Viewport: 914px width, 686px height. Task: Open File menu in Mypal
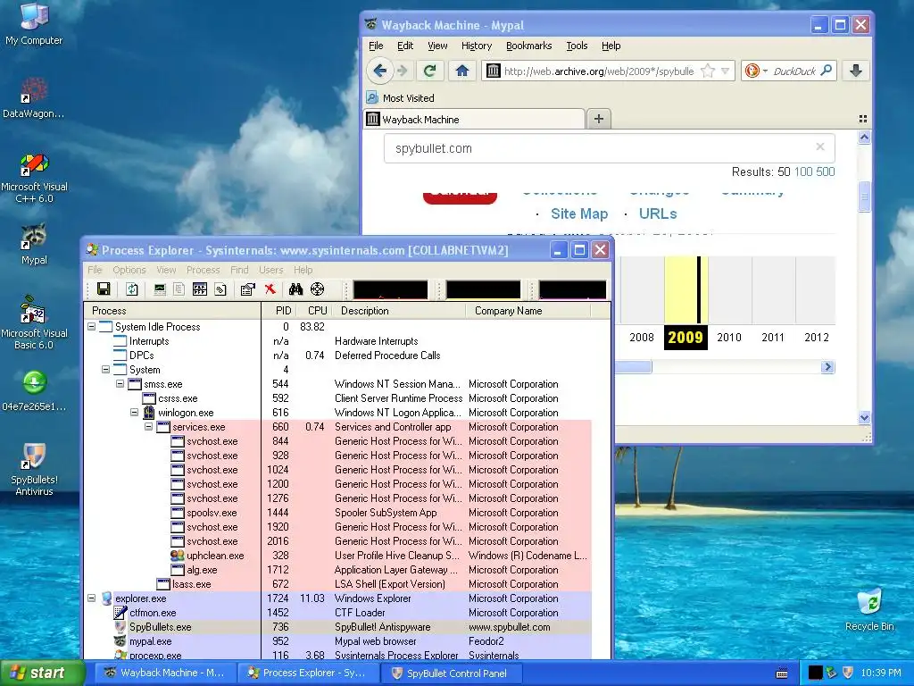[x=376, y=46]
